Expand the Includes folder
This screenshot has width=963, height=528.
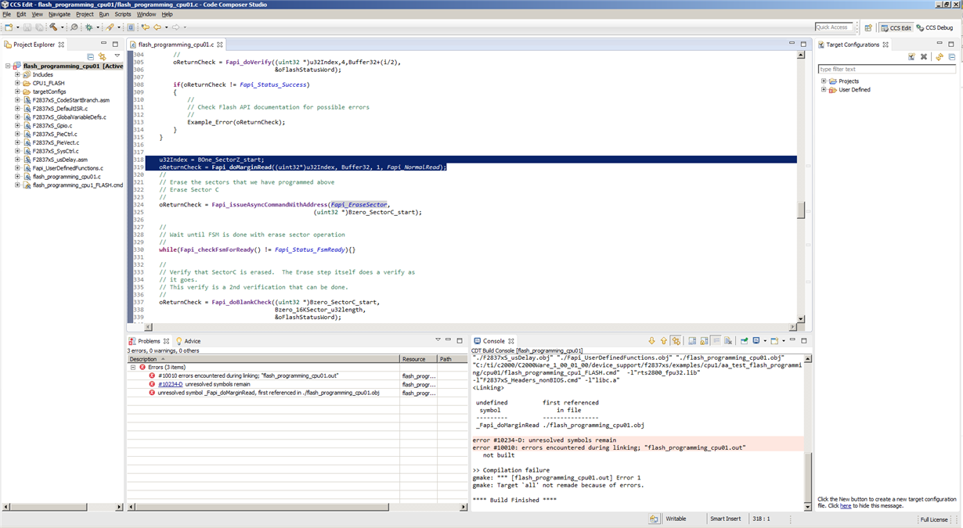click(x=17, y=74)
